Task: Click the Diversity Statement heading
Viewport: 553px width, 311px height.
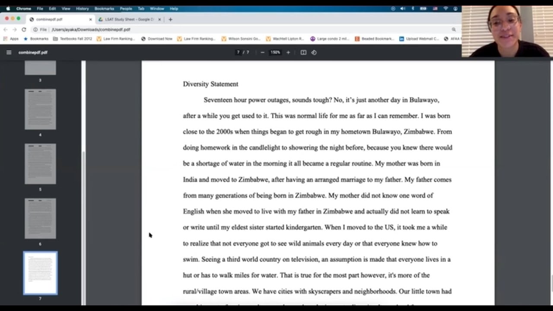Action: pyautogui.click(x=210, y=84)
